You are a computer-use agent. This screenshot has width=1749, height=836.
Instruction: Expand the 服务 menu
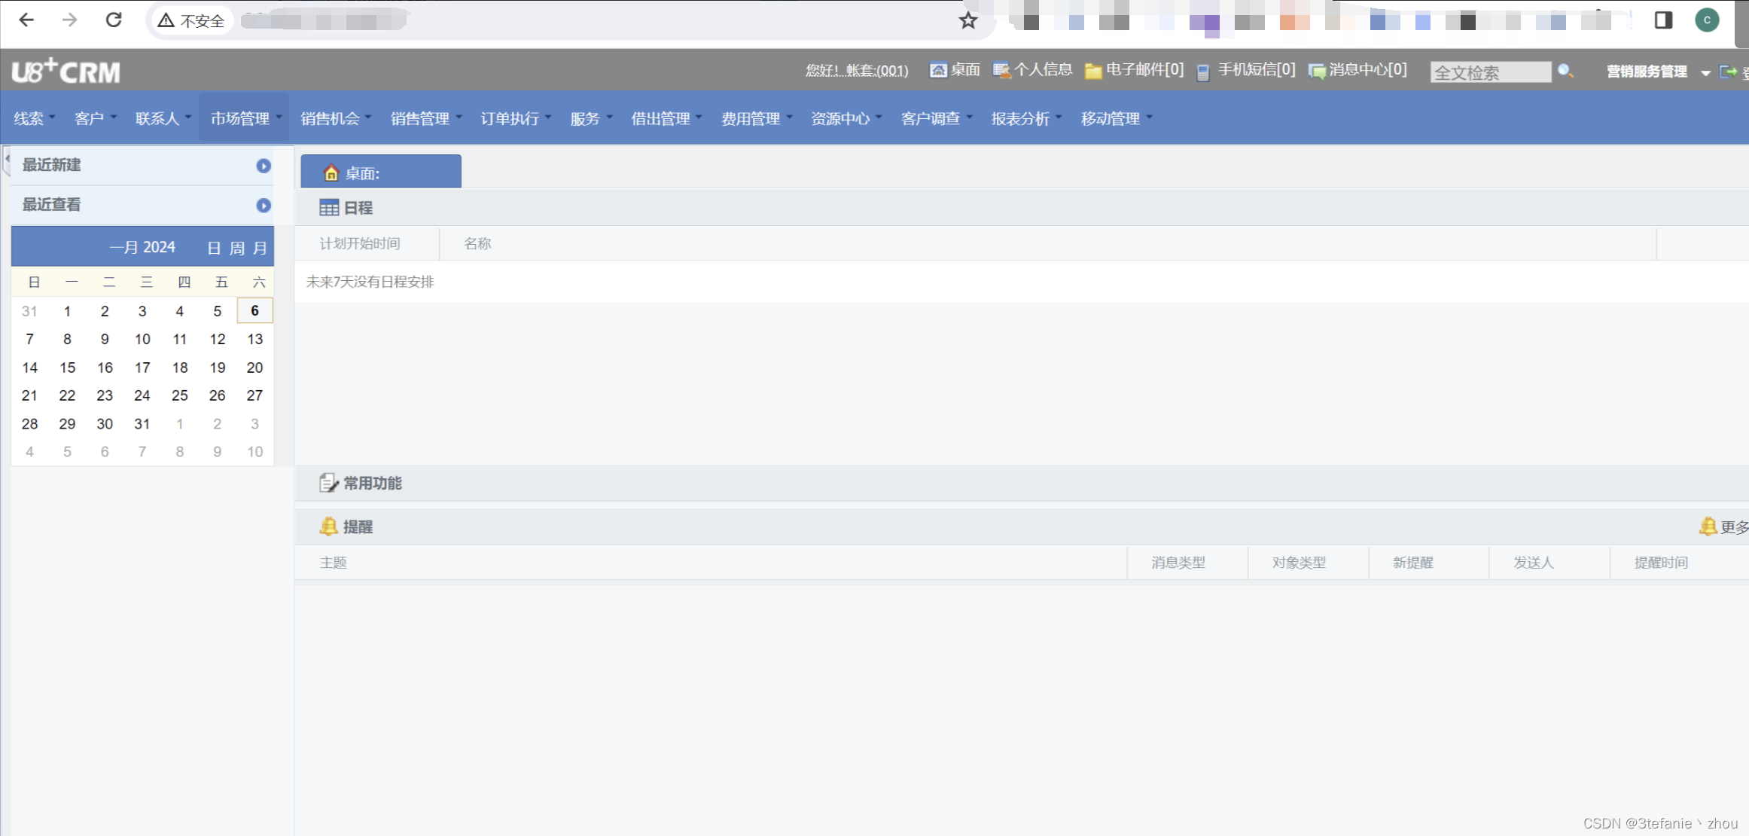(591, 118)
